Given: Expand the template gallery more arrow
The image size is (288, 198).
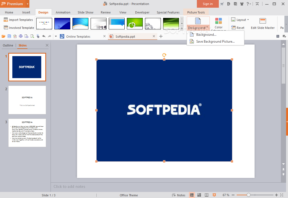Looking at the screenshot, I should [182, 28].
